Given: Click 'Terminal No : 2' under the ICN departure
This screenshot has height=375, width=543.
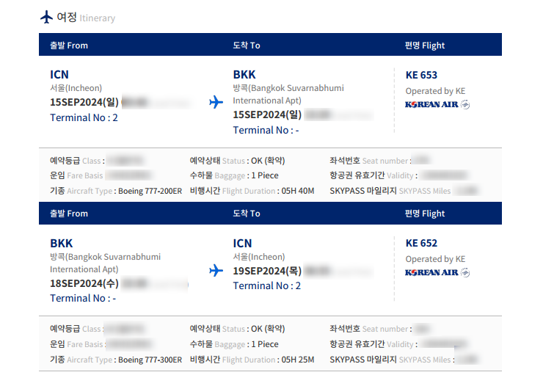Looking at the screenshot, I should (84, 117).
